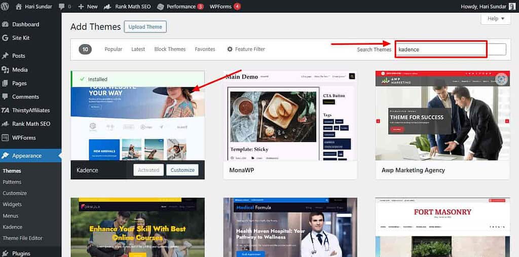The width and height of the screenshot is (519, 257).
Task: Open Theme File Editor submenu link
Action: [22, 238]
